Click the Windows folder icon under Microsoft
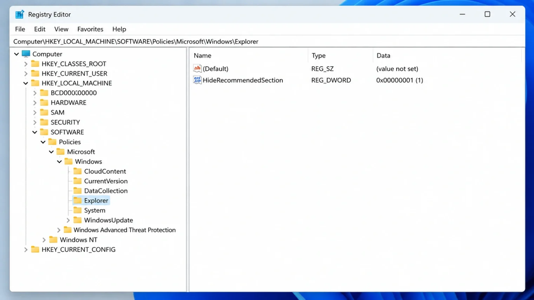Viewport: 534px width, 300px height. (69, 162)
